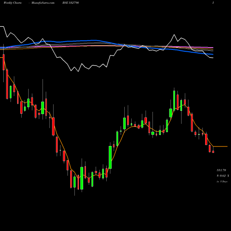Click the 'BSE 532790' stock code label
The width and height of the screenshot is (231, 231).
(x=71, y=3)
